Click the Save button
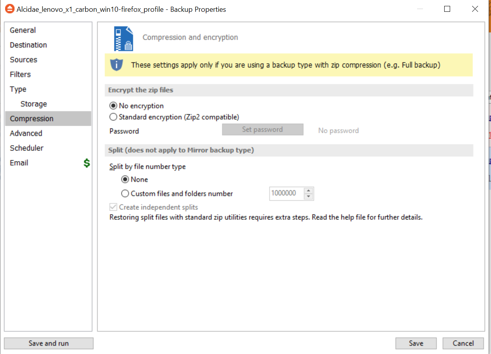Viewport: 491px width, 354px height. click(416, 343)
